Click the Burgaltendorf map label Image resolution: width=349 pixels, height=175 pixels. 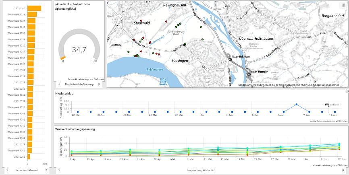(x=333, y=16)
